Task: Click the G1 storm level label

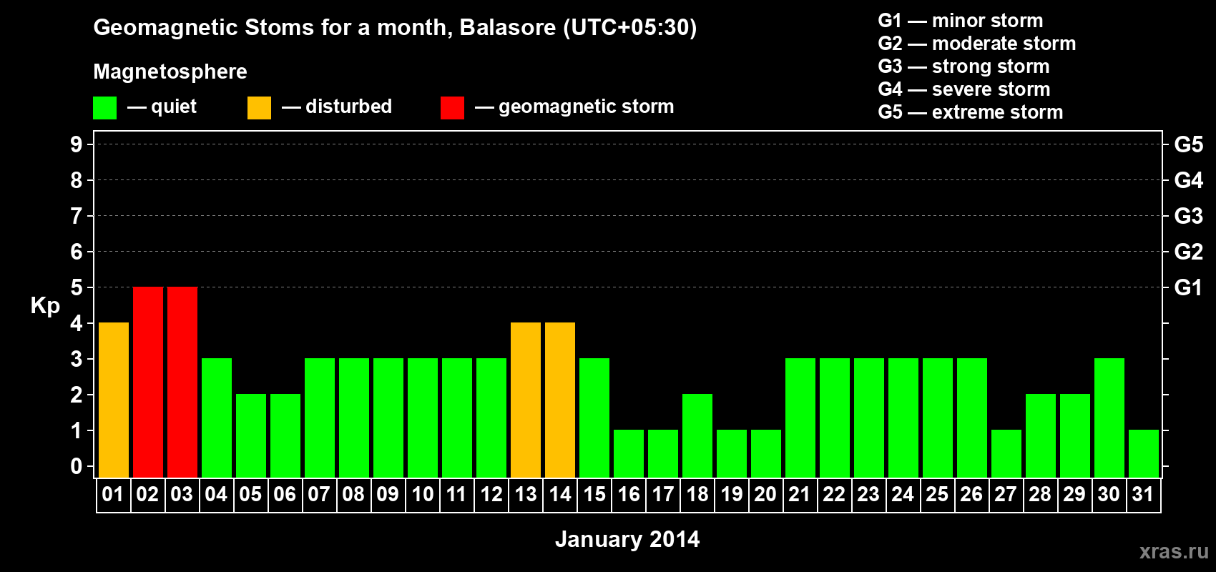Action: (1188, 287)
